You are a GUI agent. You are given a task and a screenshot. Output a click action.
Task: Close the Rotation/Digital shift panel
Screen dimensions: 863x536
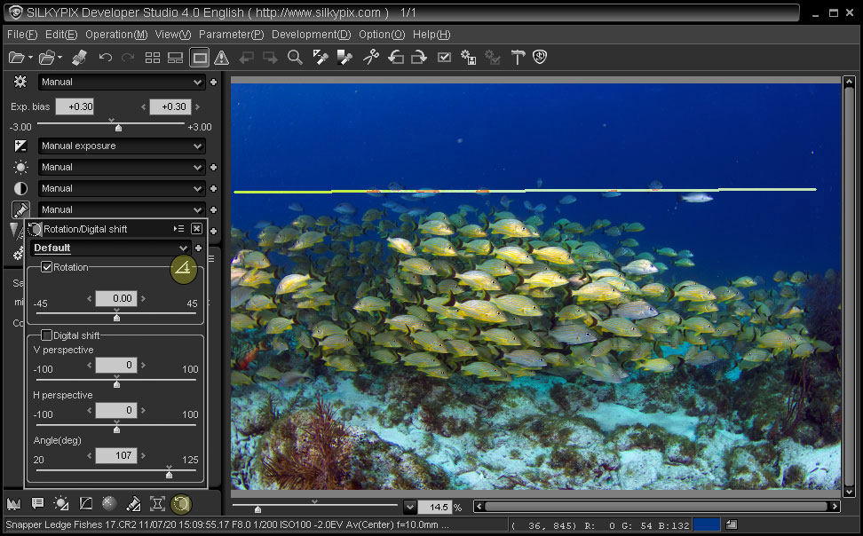tap(196, 229)
